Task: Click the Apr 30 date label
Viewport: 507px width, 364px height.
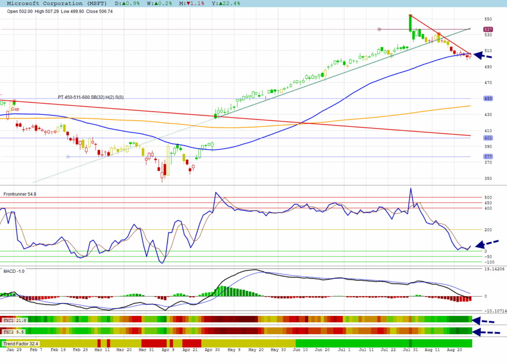Action: pyautogui.click(x=212, y=350)
